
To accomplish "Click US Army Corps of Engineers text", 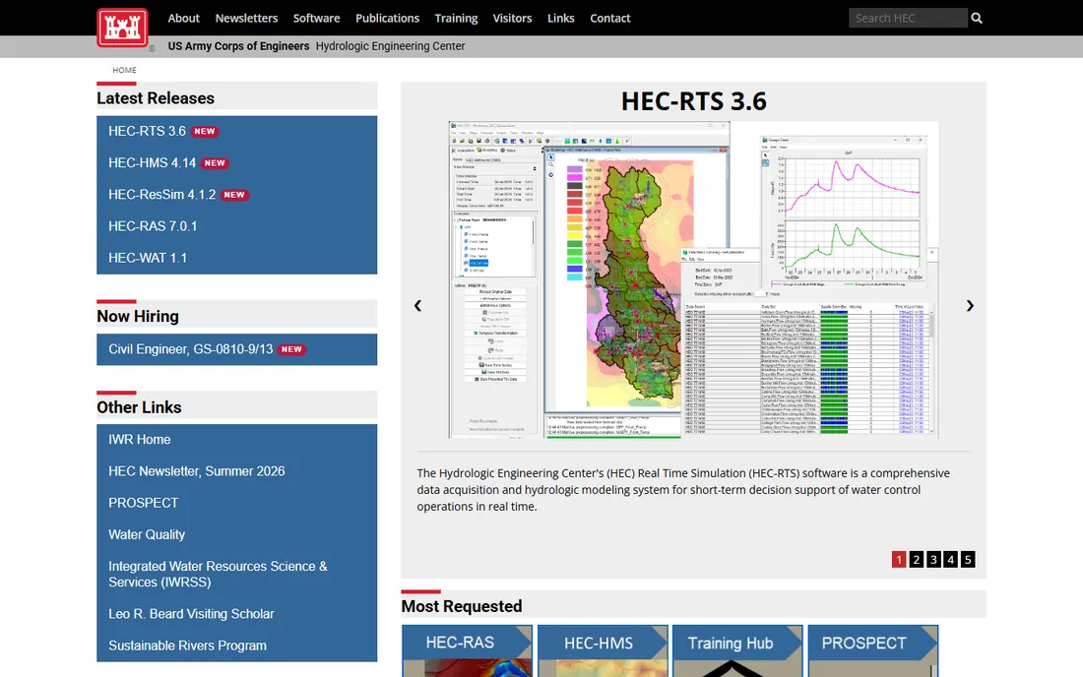I will tap(238, 46).
